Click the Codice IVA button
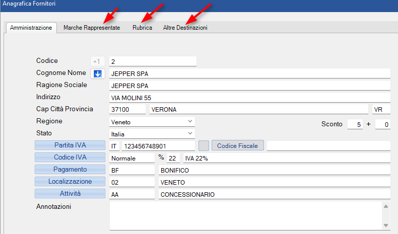 [71, 158]
